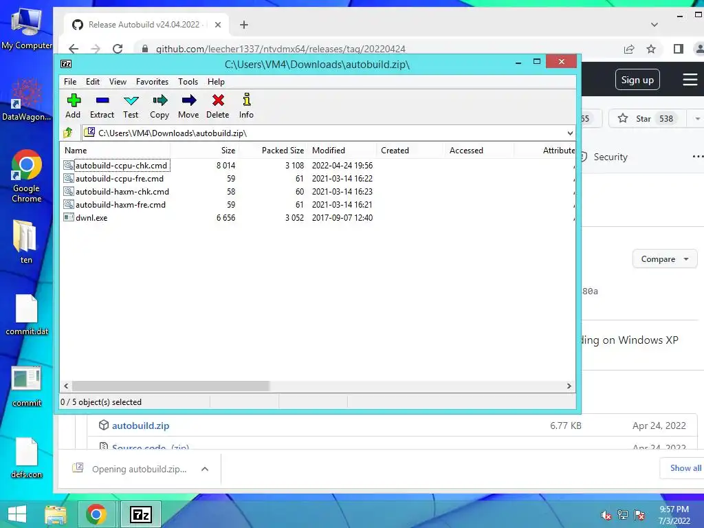The height and width of the screenshot is (528, 704).
Task: Select the 'ten' folder on desktop
Action: (25, 241)
